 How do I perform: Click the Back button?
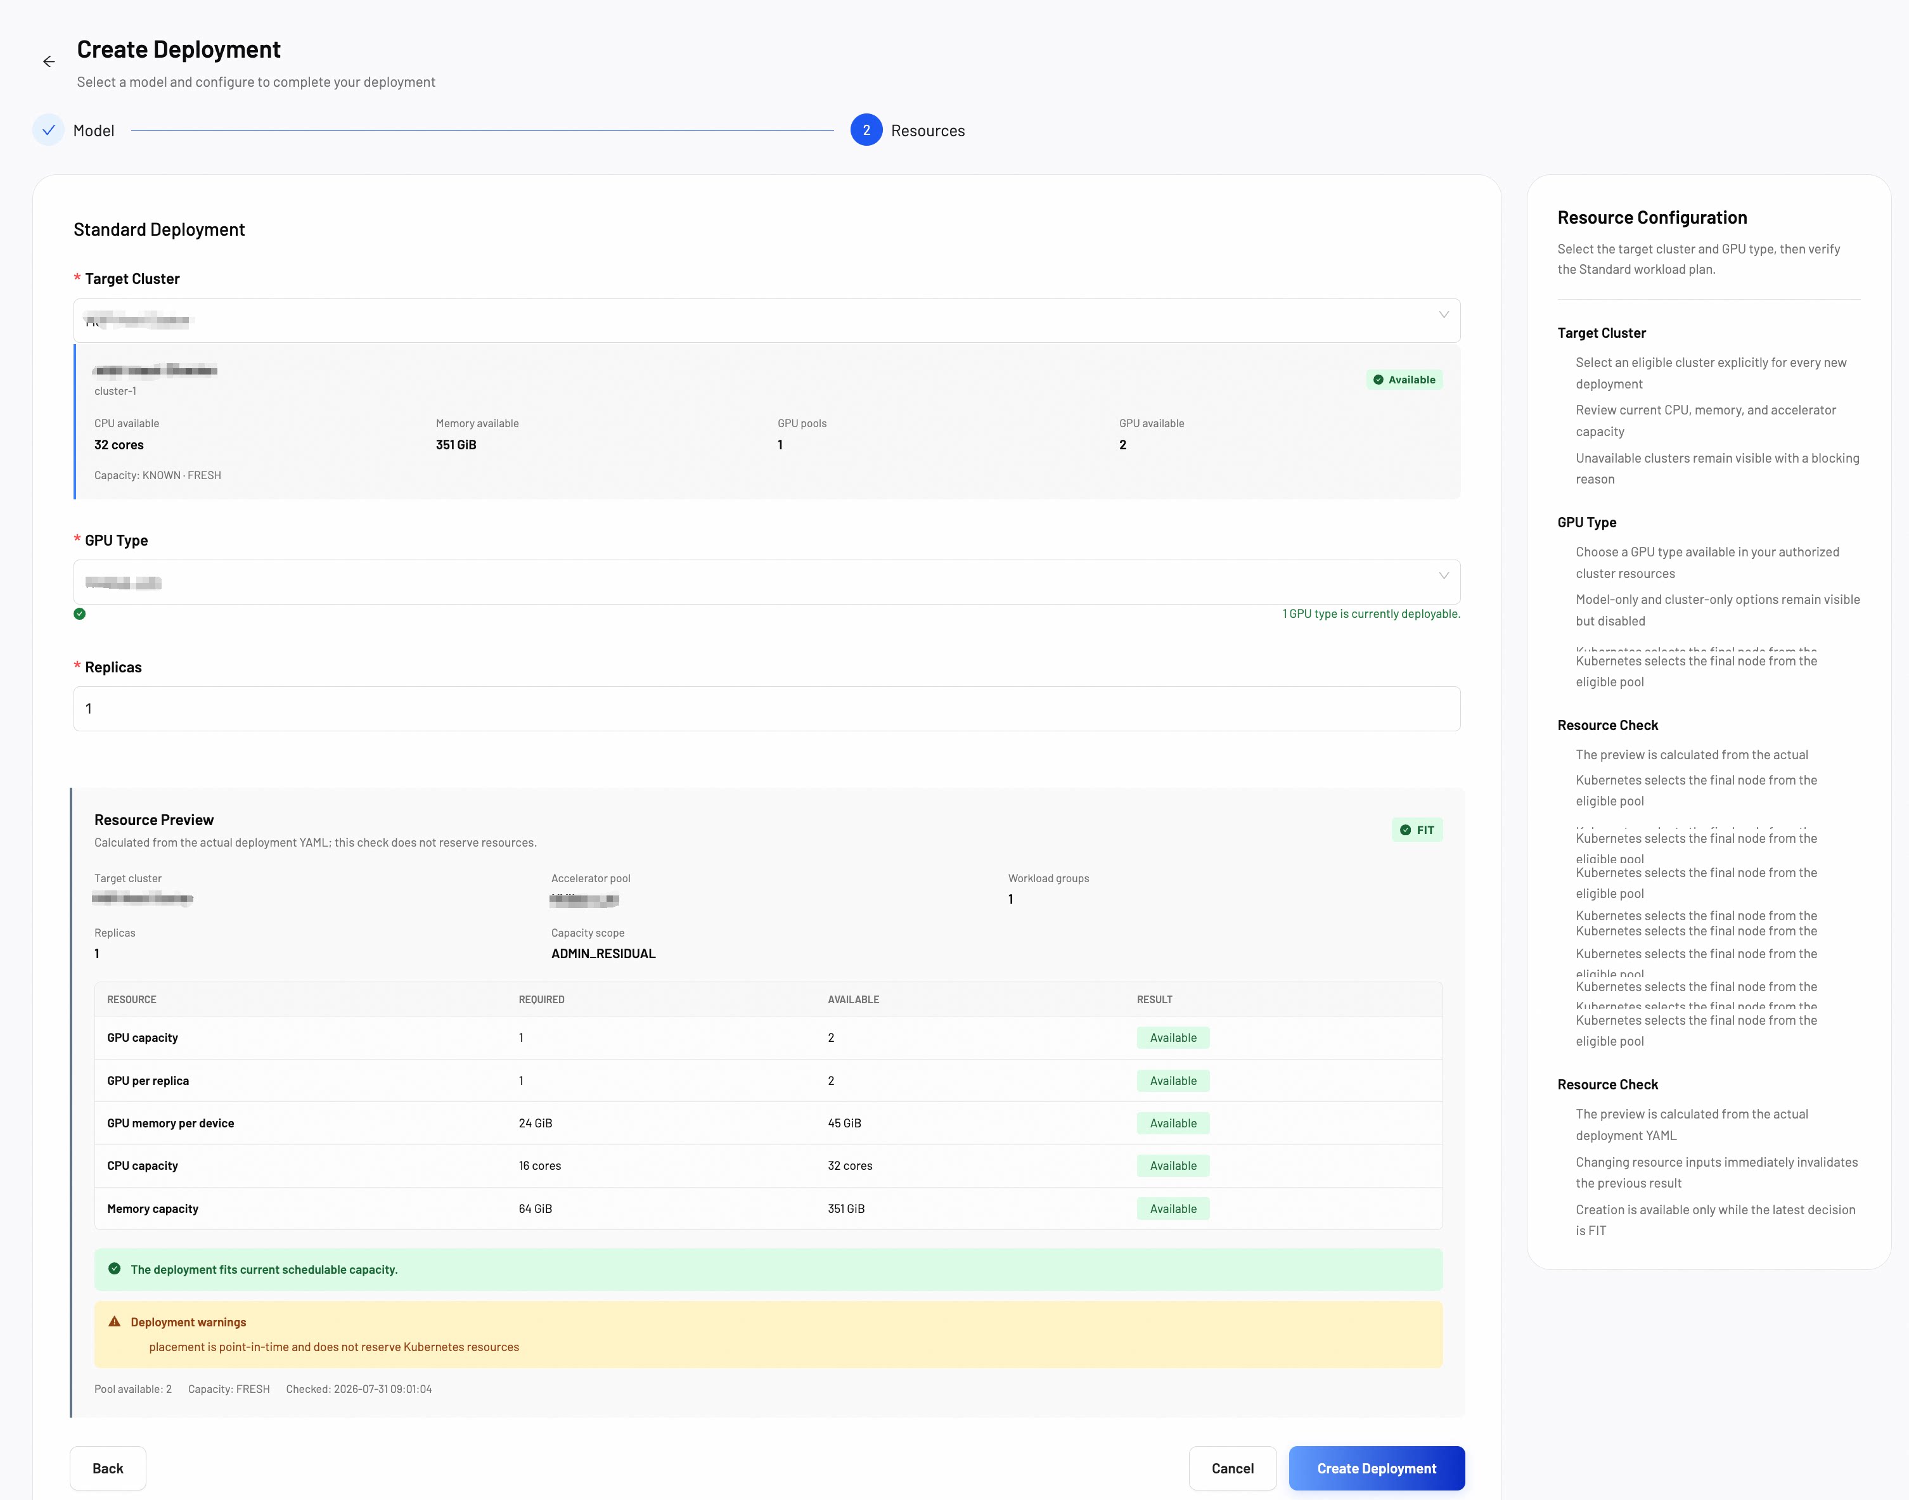point(108,1468)
